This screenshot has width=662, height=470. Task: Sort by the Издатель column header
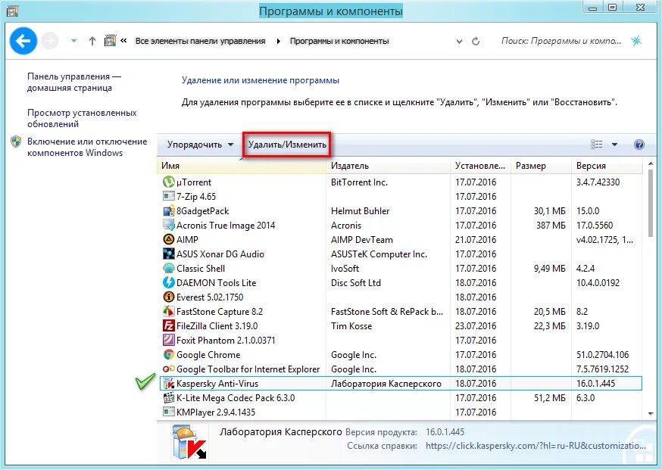click(x=388, y=166)
